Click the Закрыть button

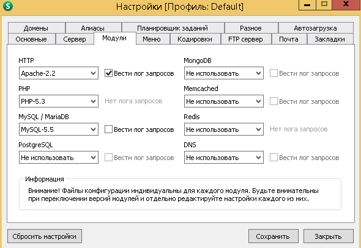coord(329,236)
